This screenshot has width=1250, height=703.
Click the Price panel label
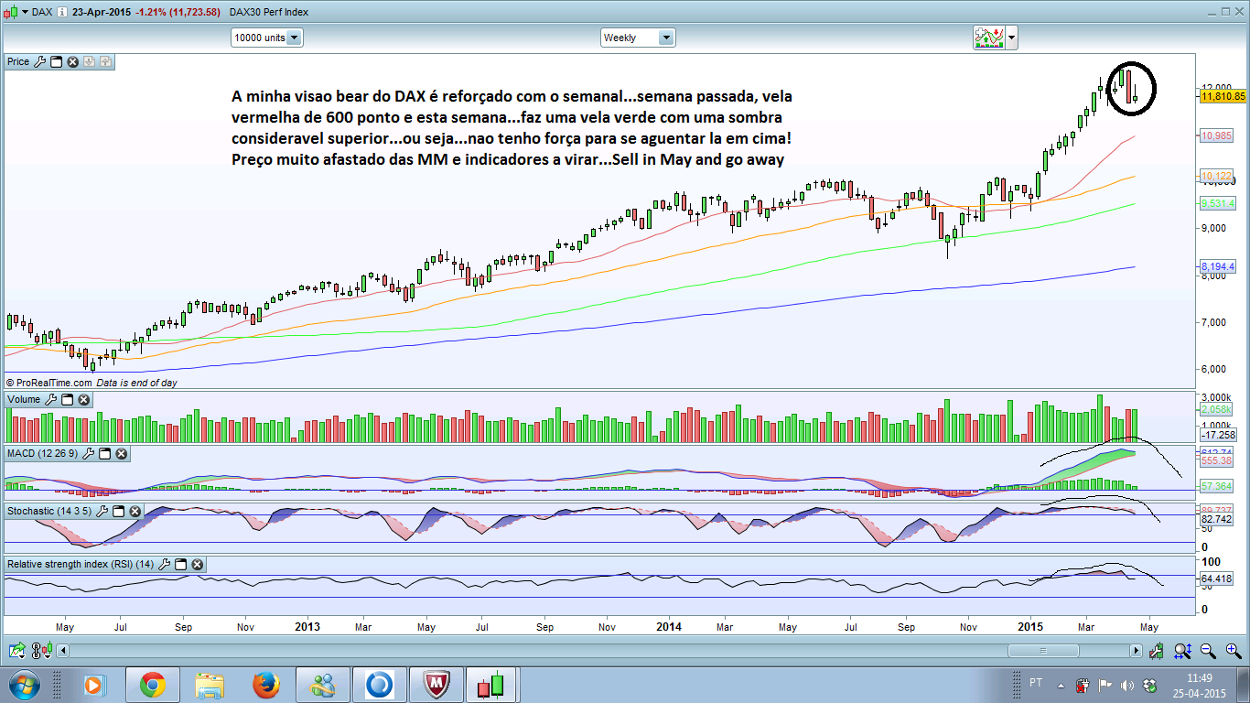click(18, 61)
